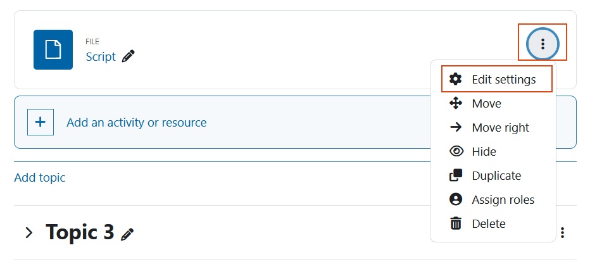Image resolution: width=590 pixels, height=269 pixels.
Task: Click the eye icon to hide Script
Action: tap(456, 152)
